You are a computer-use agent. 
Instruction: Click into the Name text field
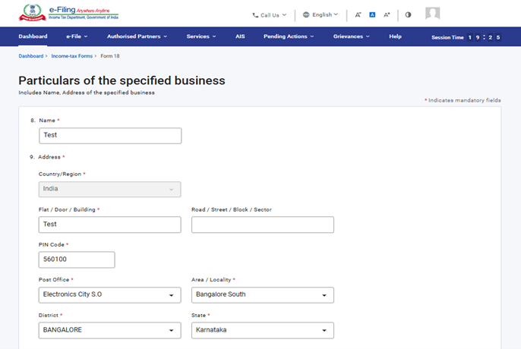(109, 135)
